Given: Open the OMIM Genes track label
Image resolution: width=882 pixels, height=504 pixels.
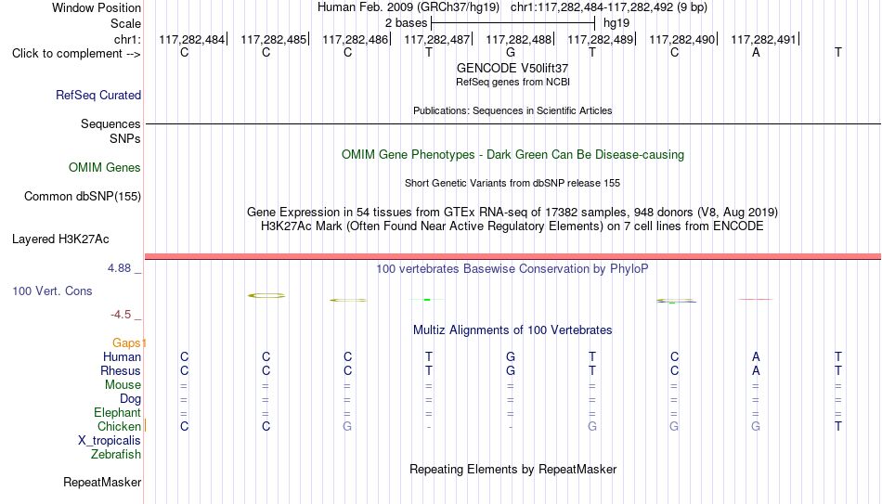Looking at the screenshot, I should point(105,168).
